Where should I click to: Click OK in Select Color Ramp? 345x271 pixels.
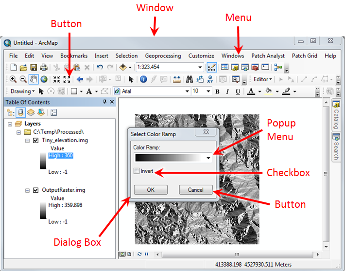tap(151, 190)
